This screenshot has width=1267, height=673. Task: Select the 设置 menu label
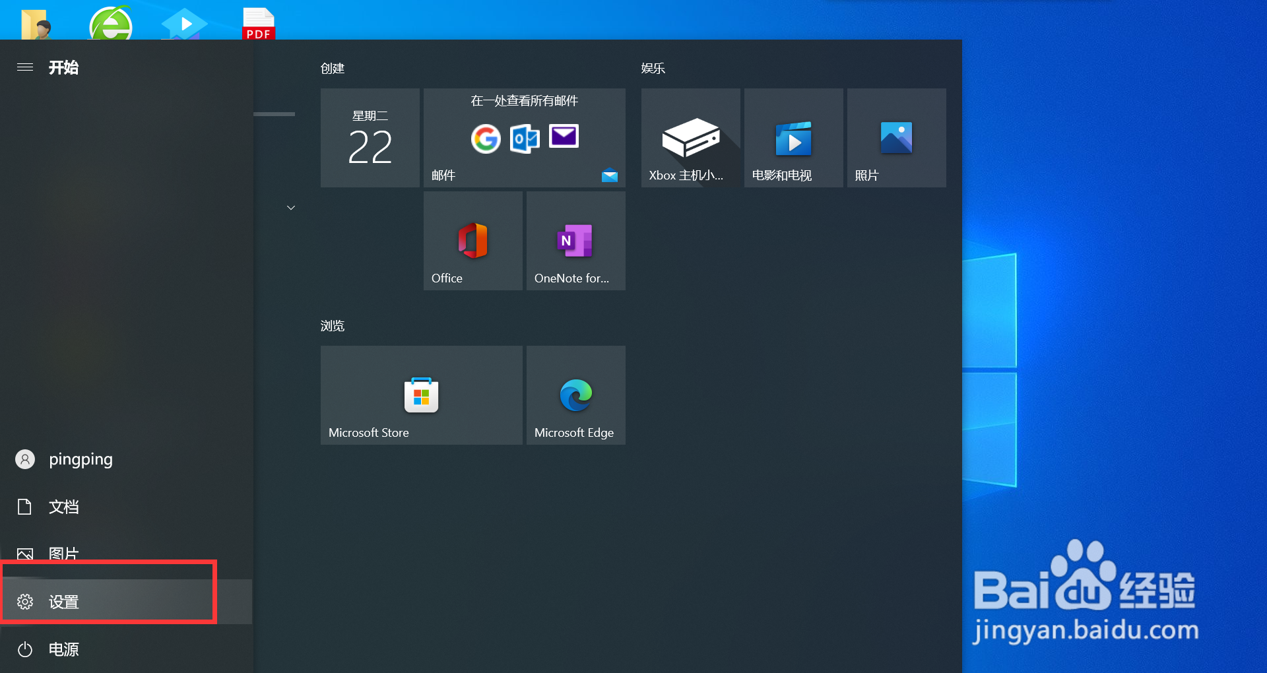click(64, 602)
